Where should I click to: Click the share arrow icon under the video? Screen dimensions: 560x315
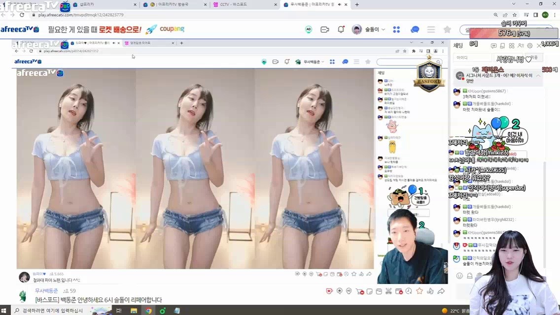tap(441, 291)
